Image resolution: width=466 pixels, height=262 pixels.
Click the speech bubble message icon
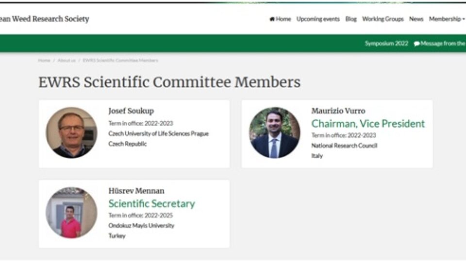pos(416,44)
